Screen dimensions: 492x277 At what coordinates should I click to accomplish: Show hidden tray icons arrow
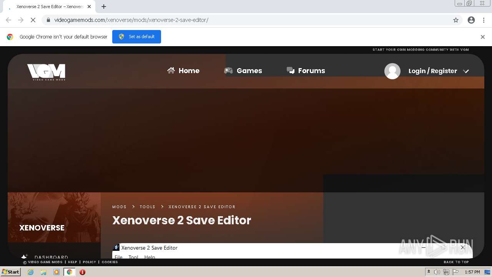click(x=429, y=272)
